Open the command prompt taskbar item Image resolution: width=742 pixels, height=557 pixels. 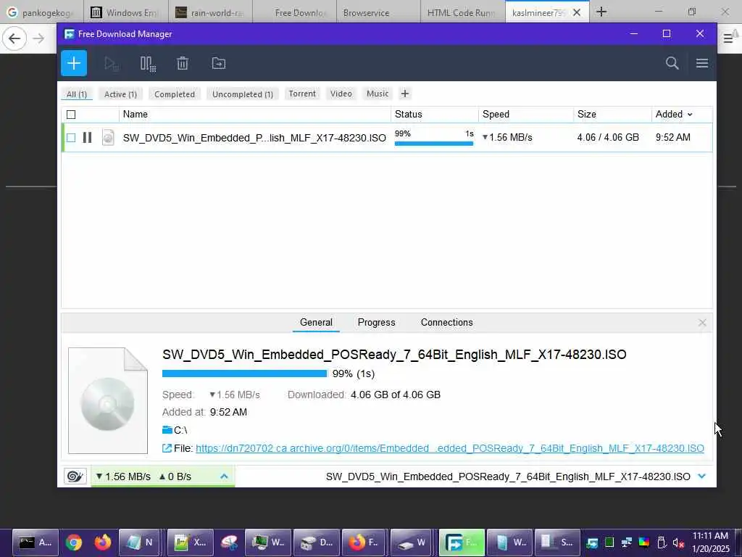click(x=36, y=542)
